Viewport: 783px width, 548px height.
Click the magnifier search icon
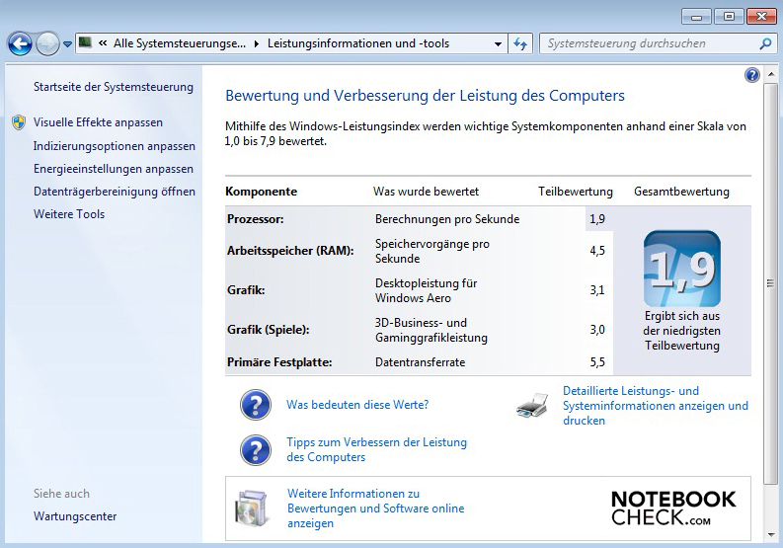[765, 44]
